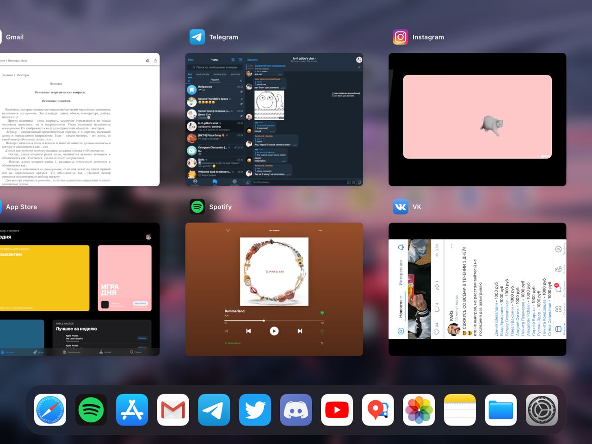
Task: Open SecondThunder's Space chat in Telegram
Action: tap(215, 101)
